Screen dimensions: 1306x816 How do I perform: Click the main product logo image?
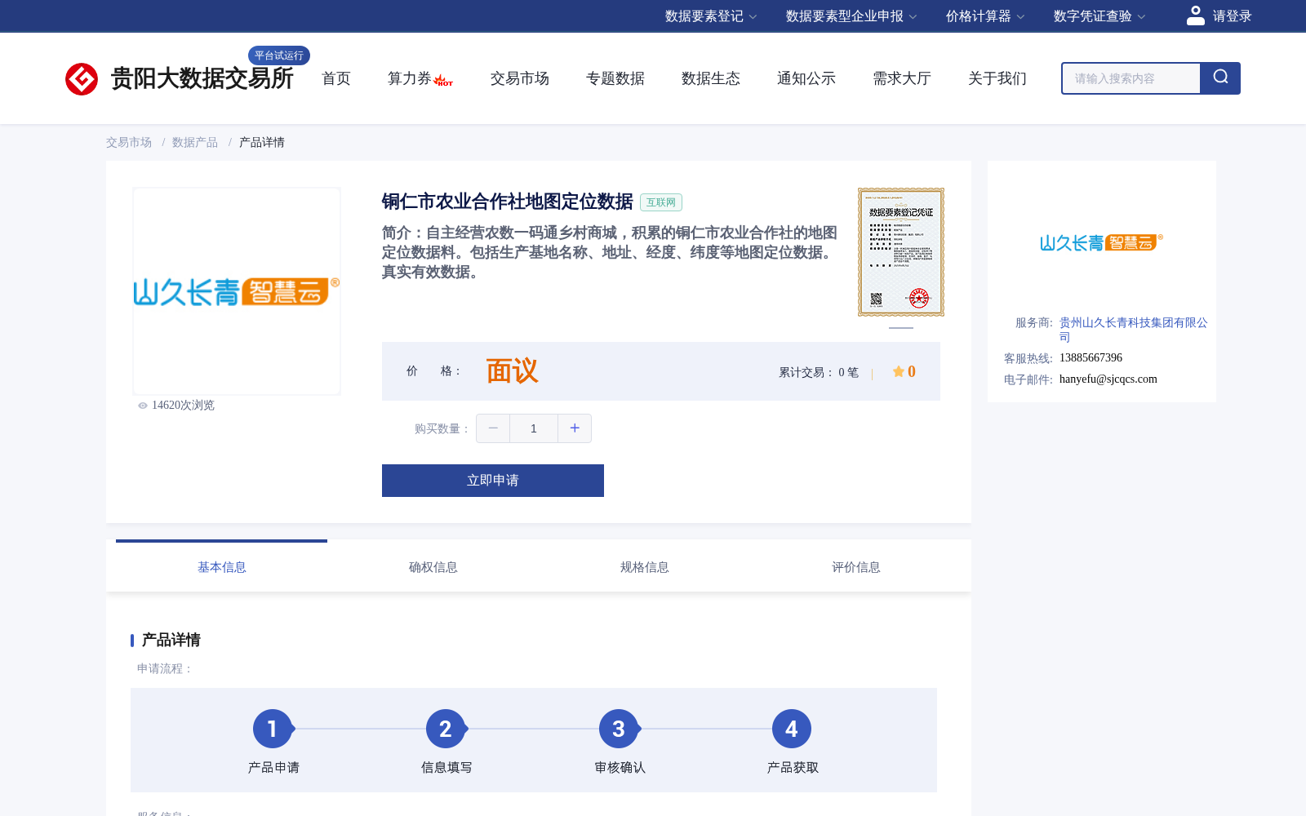coord(237,291)
